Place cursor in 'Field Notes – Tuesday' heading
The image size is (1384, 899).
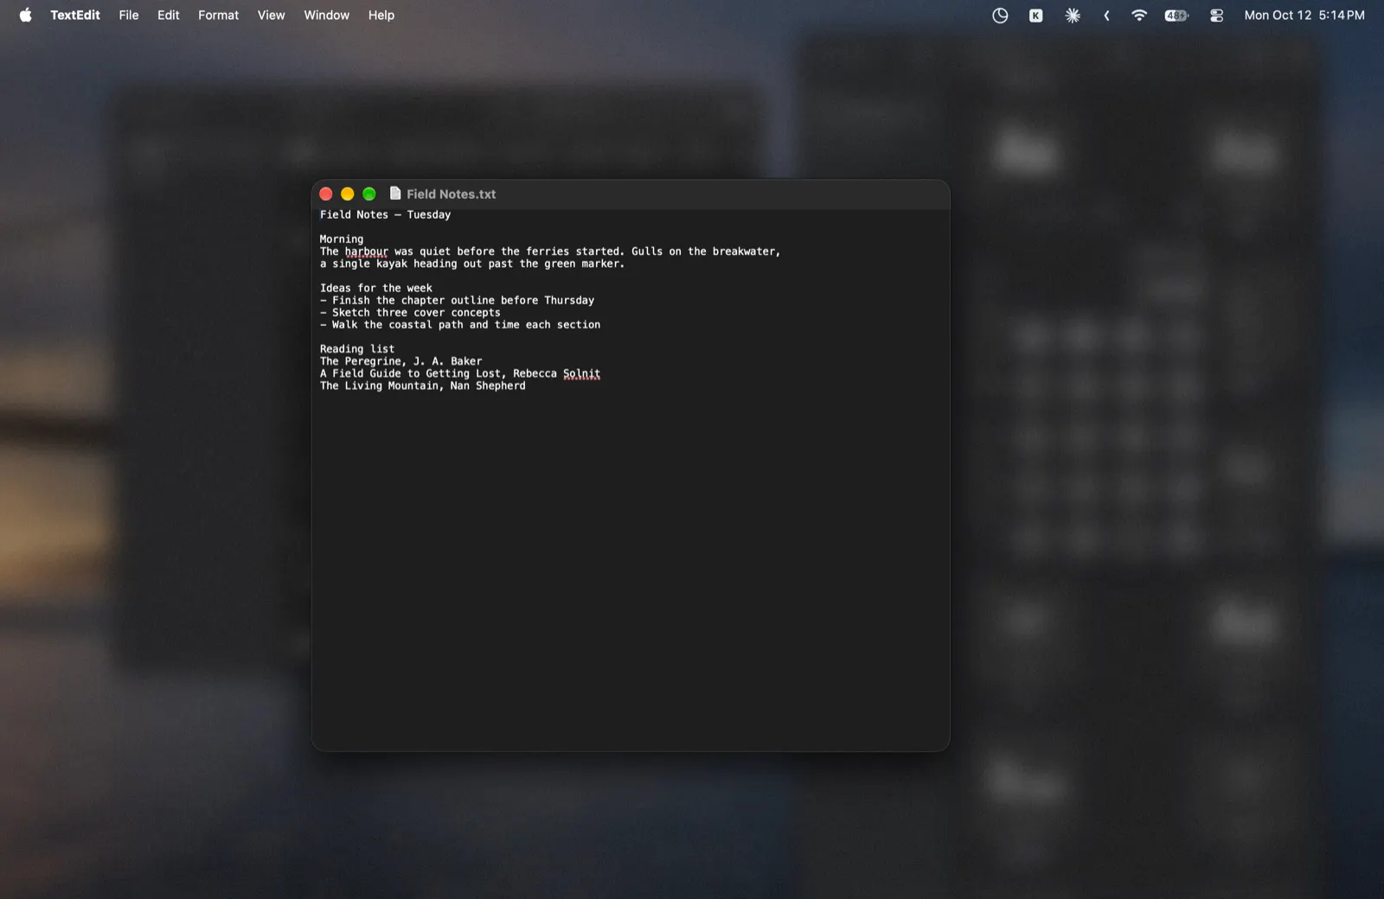385,214
